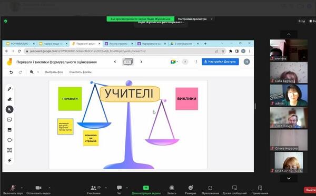Select the green ПЕРЕВАГИ sticky note

pos(70,99)
